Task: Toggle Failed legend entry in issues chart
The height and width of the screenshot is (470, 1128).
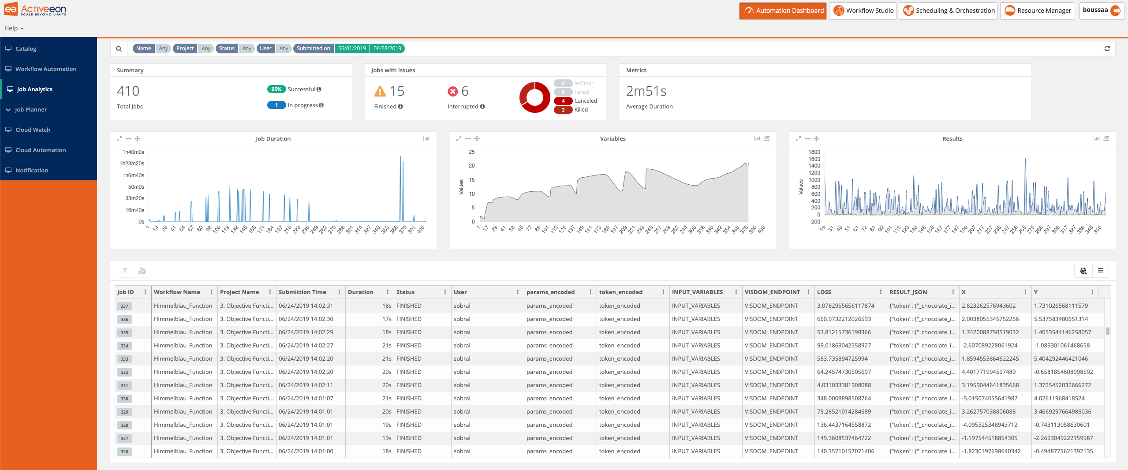Action: click(571, 92)
